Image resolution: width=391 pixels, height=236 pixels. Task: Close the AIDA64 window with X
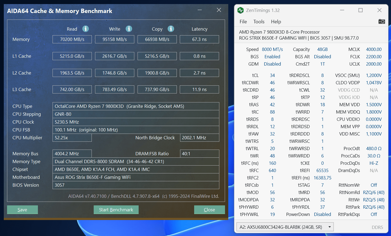click(x=219, y=10)
